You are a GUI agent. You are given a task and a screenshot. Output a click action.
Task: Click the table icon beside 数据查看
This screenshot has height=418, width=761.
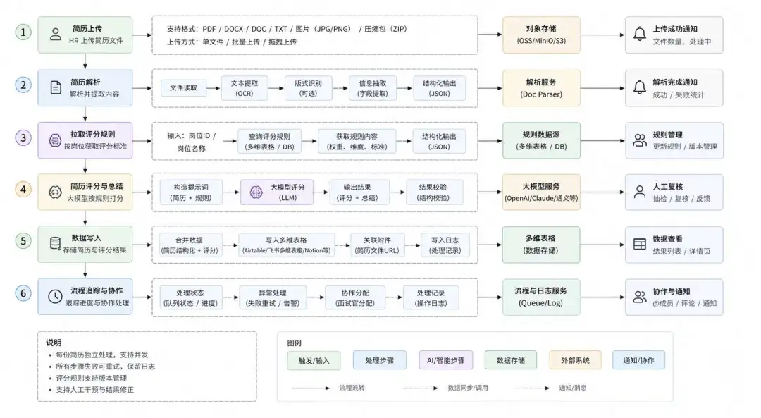point(640,244)
